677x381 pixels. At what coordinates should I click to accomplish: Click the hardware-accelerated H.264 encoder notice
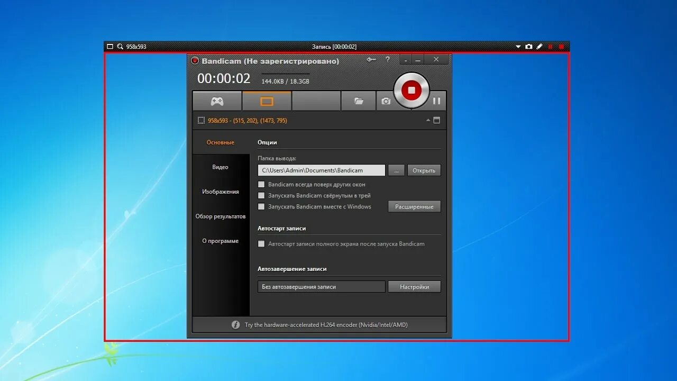coord(326,325)
